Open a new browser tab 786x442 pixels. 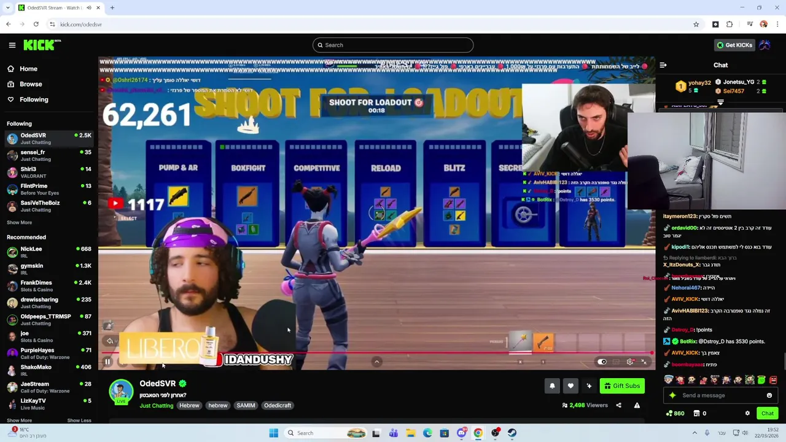(112, 7)
